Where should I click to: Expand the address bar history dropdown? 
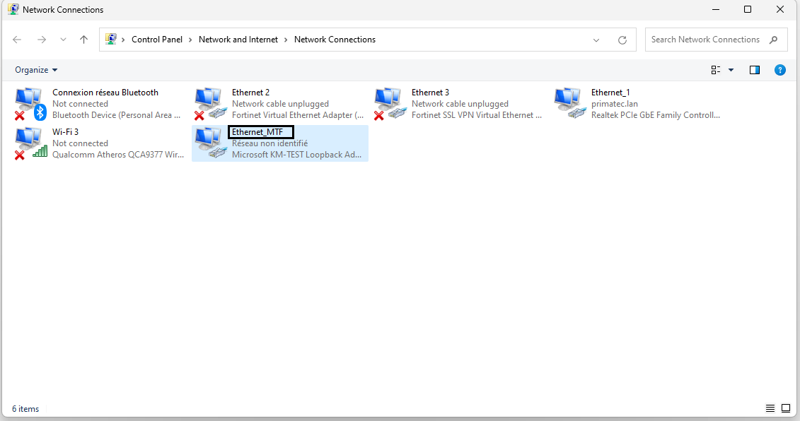coord(596,40)
